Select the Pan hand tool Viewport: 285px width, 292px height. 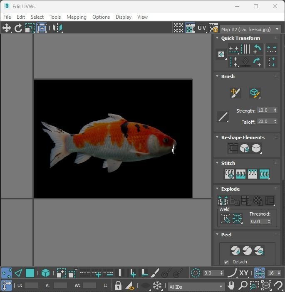(231, 285)
